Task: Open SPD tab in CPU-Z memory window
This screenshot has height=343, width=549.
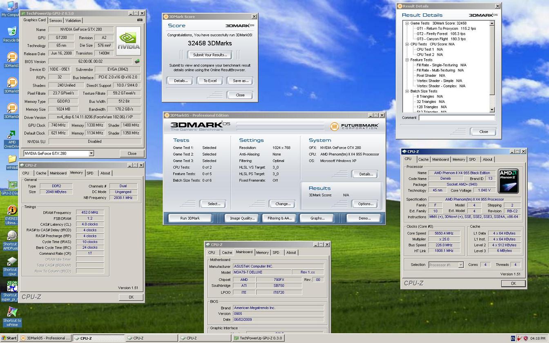Action: point(90,173)
